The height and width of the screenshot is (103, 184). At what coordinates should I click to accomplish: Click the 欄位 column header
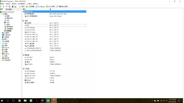pos(36,9)
